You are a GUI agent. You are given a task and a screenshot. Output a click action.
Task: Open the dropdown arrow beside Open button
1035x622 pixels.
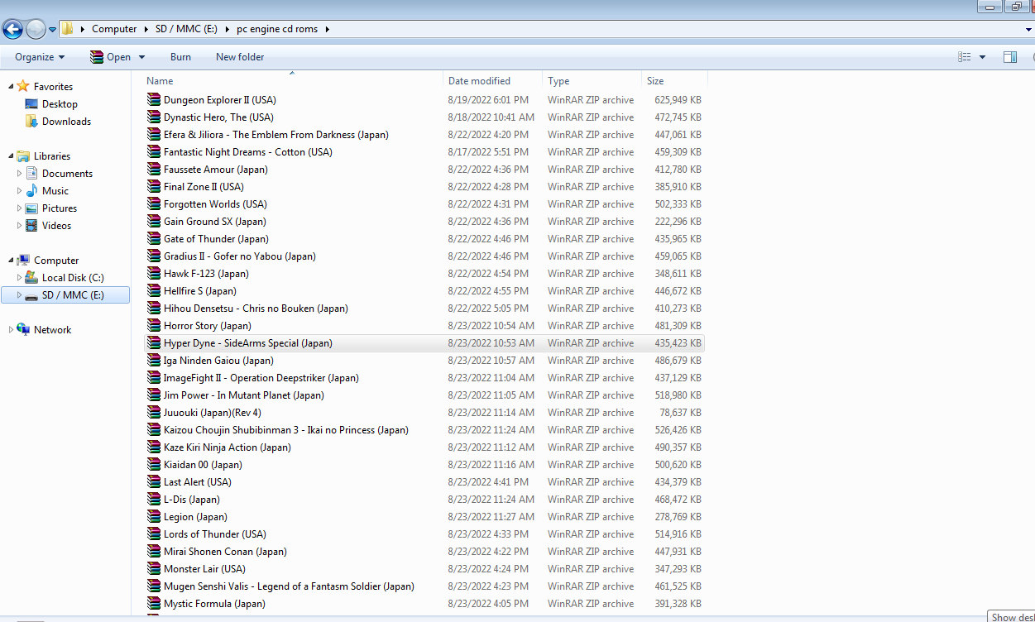[141, 57]
